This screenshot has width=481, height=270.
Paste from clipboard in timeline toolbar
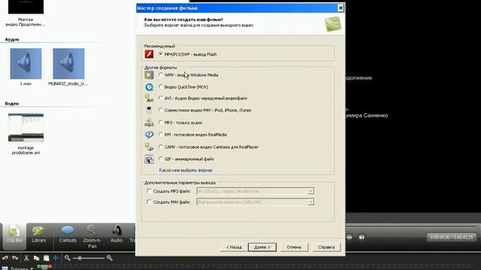point(46,258)
